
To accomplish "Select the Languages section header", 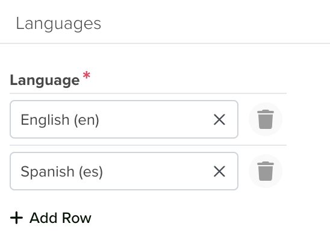I will click(x=58, y=24).
